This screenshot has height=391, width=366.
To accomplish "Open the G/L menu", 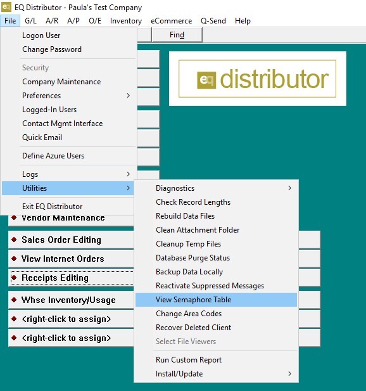I will 30,21.
